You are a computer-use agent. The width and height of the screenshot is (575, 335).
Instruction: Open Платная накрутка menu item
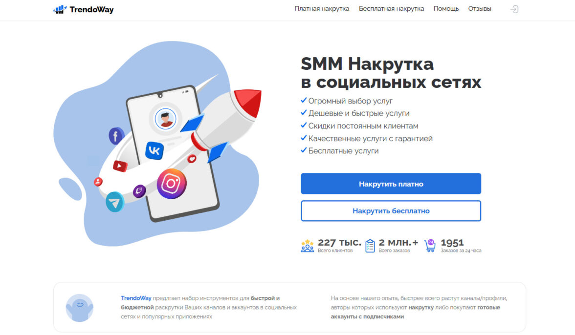tap(322, 9)
